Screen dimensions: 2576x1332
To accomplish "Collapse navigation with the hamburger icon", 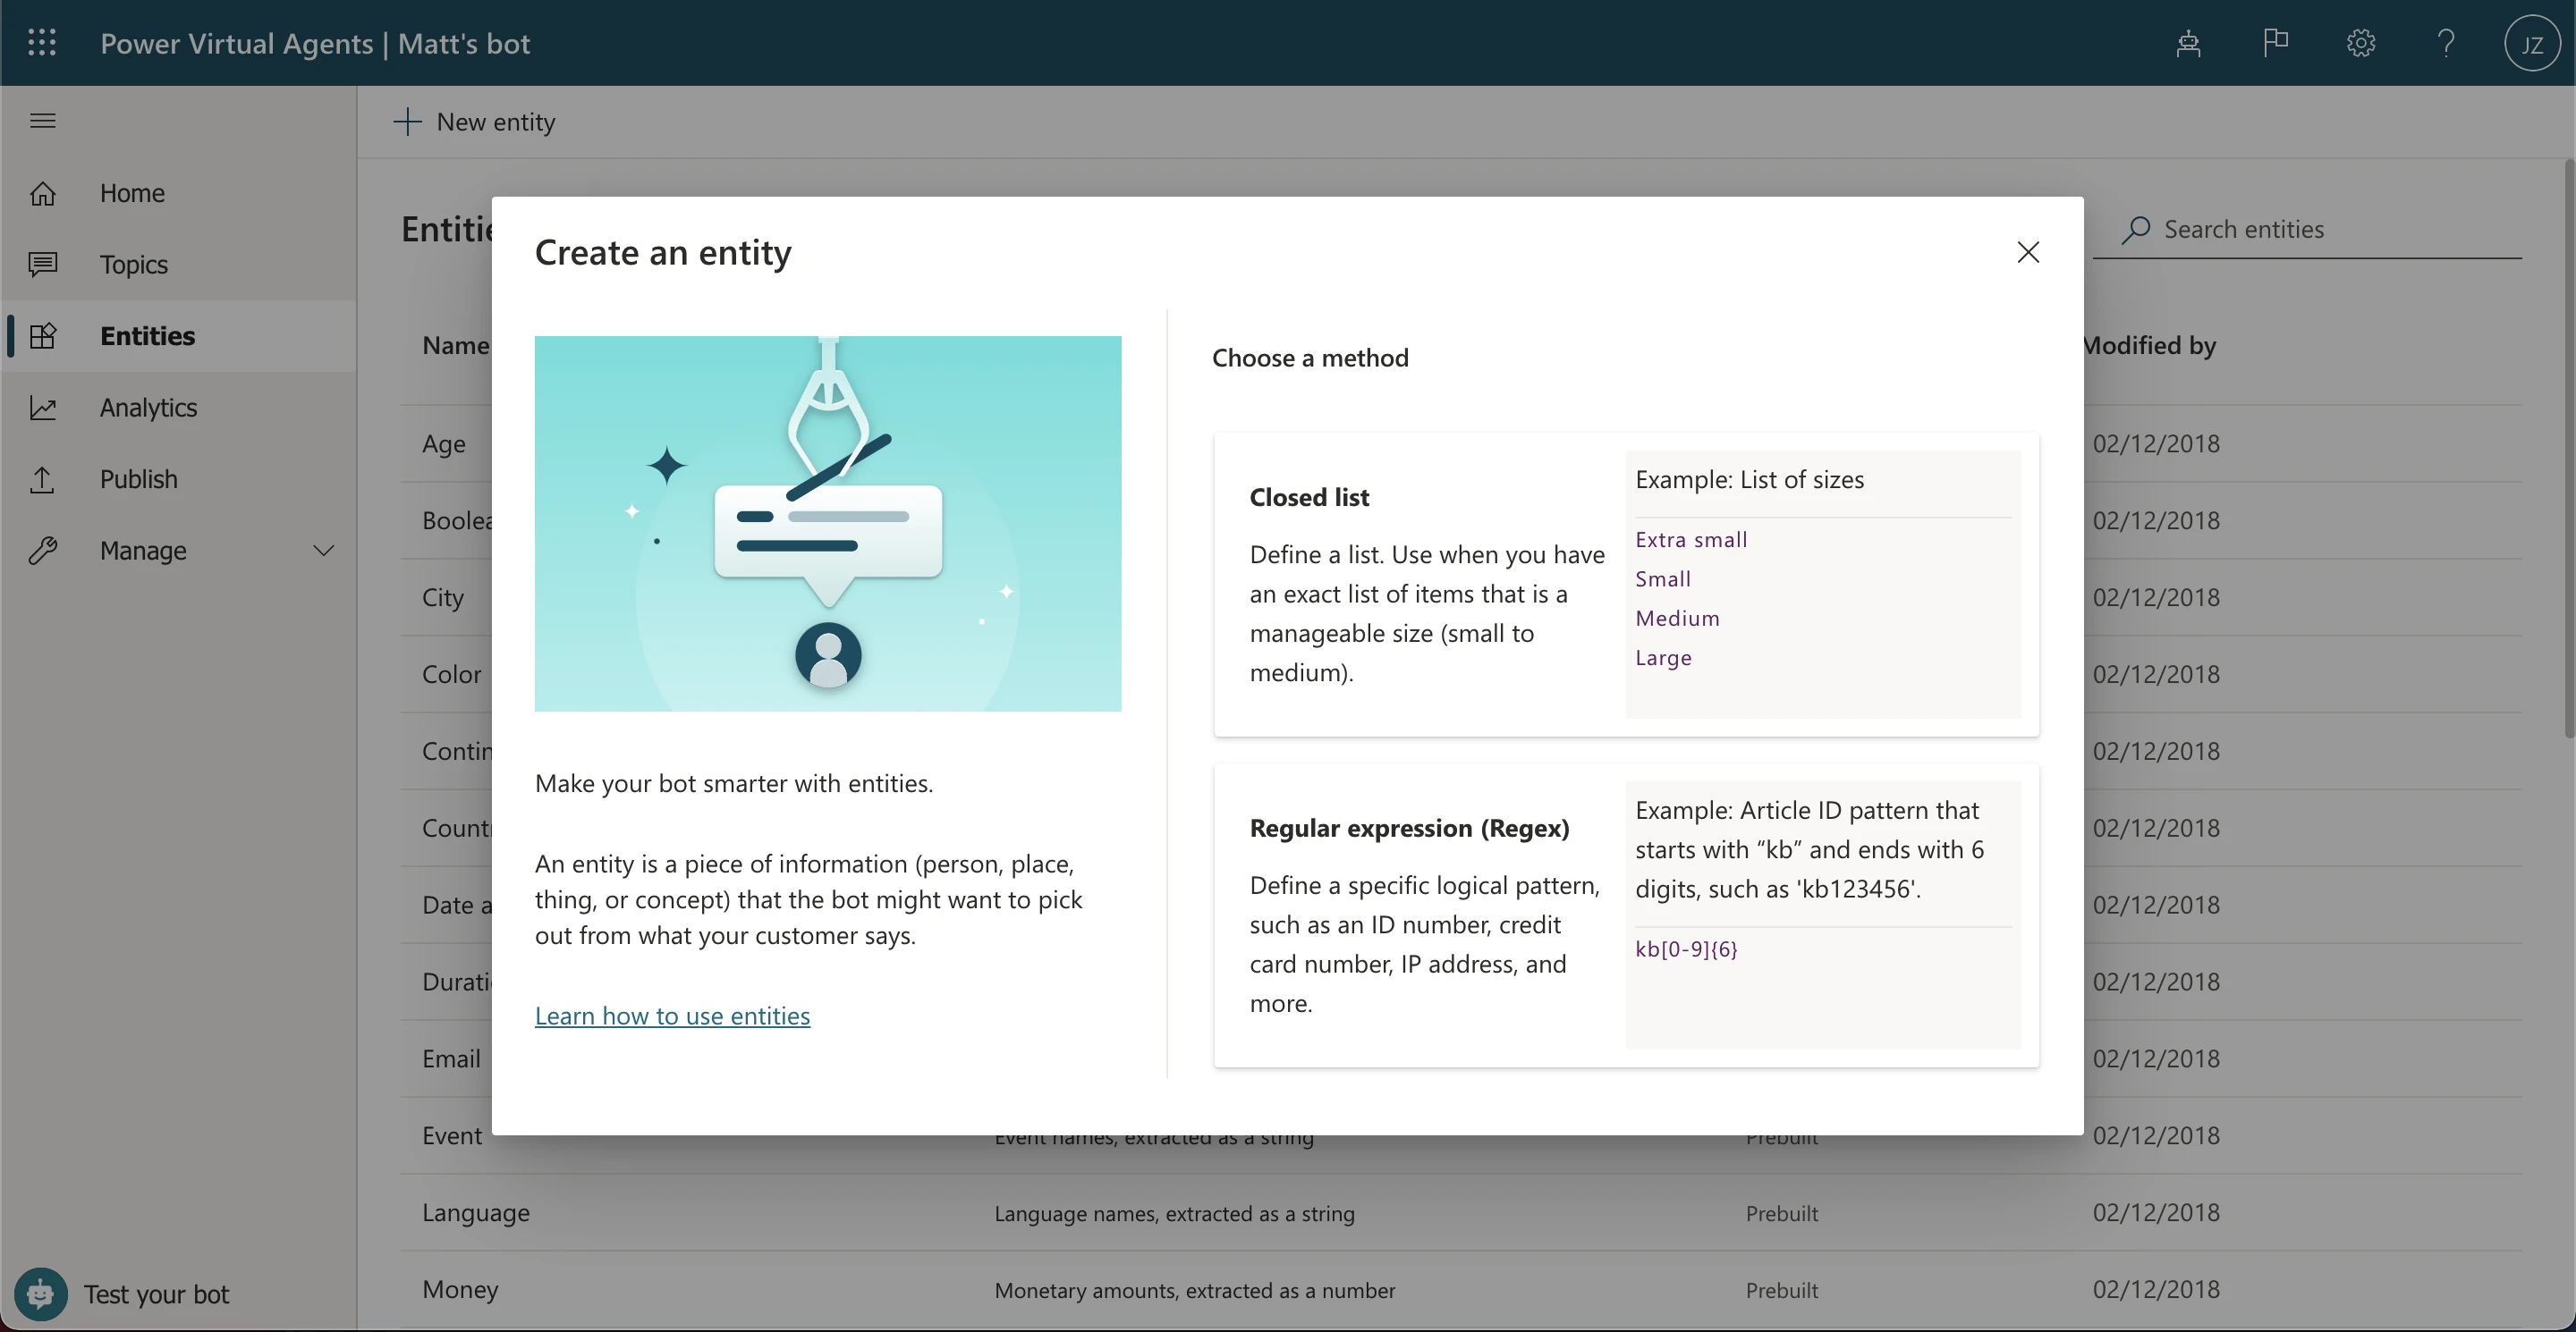I will [x=42, y=120].
